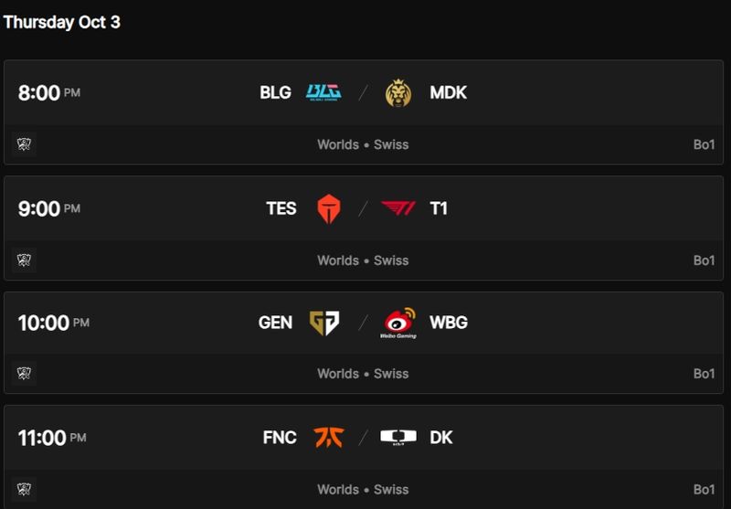
Task: Click the TES shield logo
Action: [327, 208]
